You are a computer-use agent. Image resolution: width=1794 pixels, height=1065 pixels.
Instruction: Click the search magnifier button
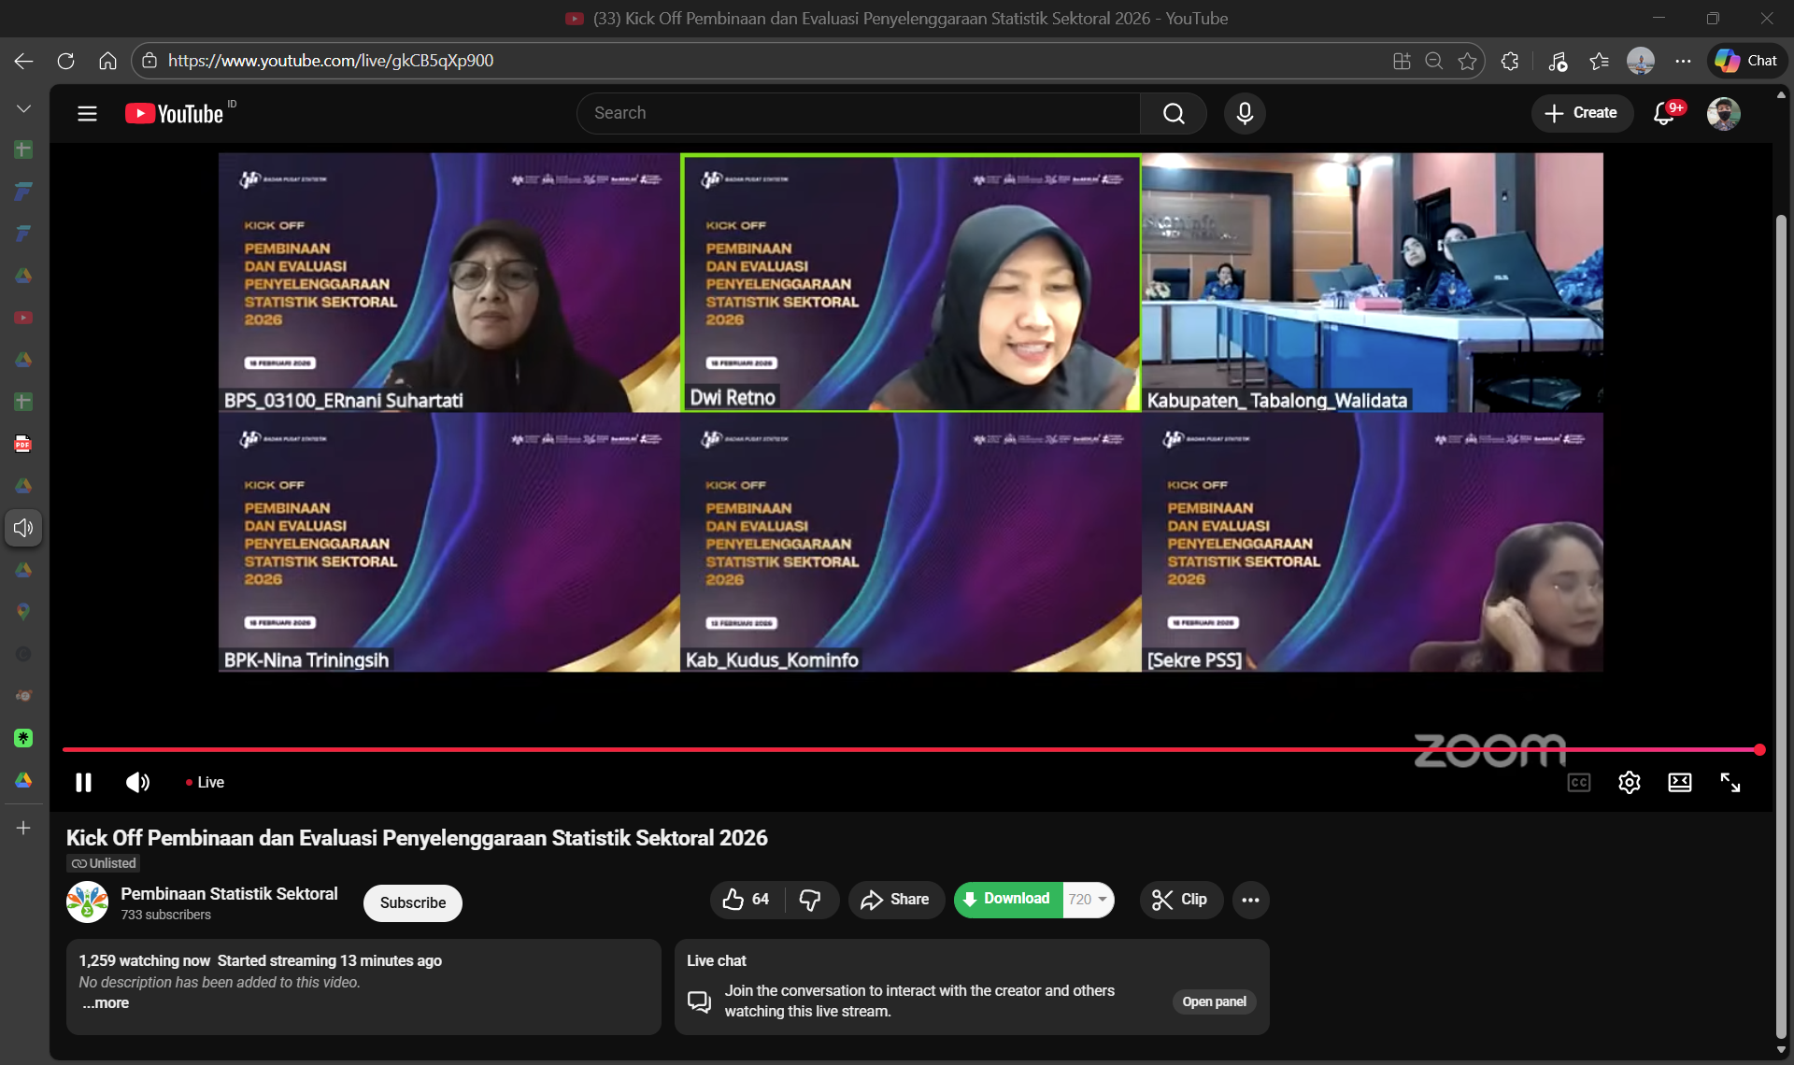1174,113
